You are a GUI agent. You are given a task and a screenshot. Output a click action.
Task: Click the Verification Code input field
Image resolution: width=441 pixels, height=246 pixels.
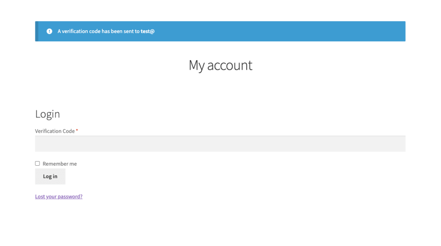click(220, 144)
